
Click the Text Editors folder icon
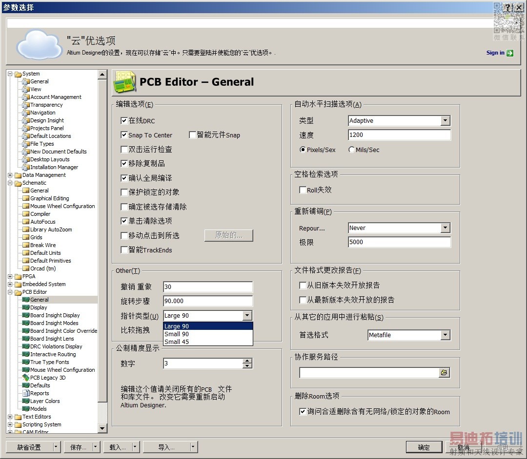18,417
